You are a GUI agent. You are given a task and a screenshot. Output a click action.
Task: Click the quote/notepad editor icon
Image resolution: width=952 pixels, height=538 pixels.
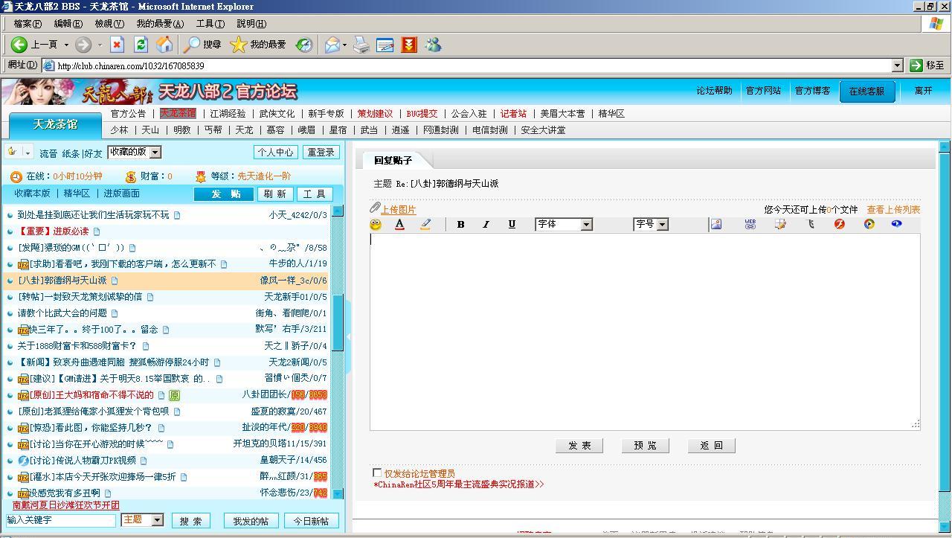tap(780, 224)
